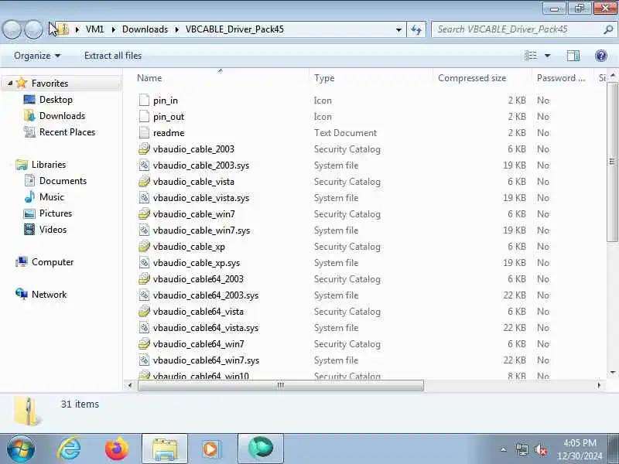Select vbaudio_cable_2003.sys file icon

(144, 165)
